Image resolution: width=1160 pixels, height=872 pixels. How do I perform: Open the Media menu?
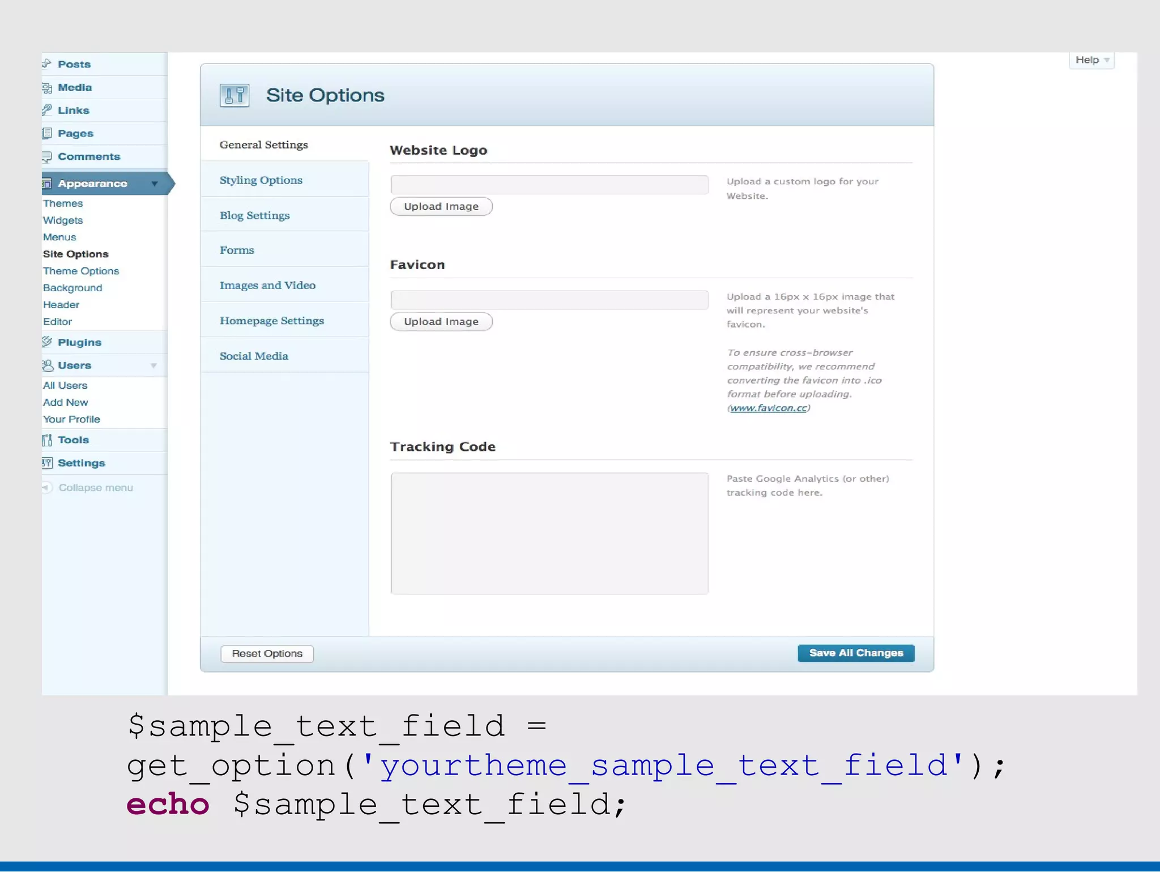coord(75,87)
